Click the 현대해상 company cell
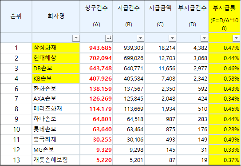 coord(56,58)
